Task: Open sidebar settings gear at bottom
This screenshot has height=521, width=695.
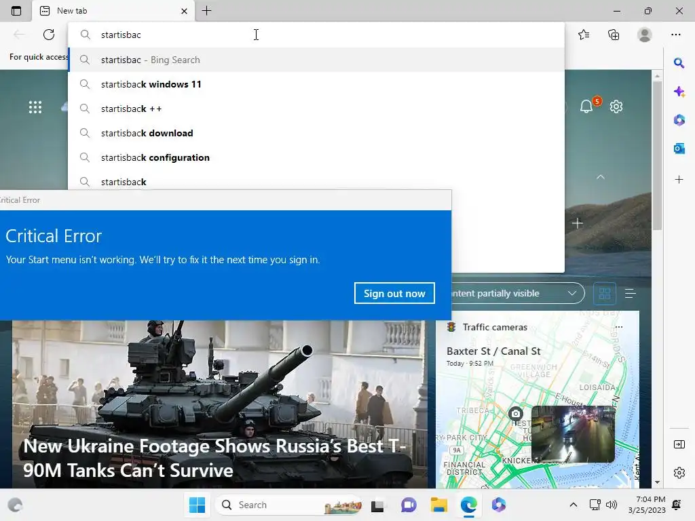Action: pyautogui.click(x=679, y=473)
